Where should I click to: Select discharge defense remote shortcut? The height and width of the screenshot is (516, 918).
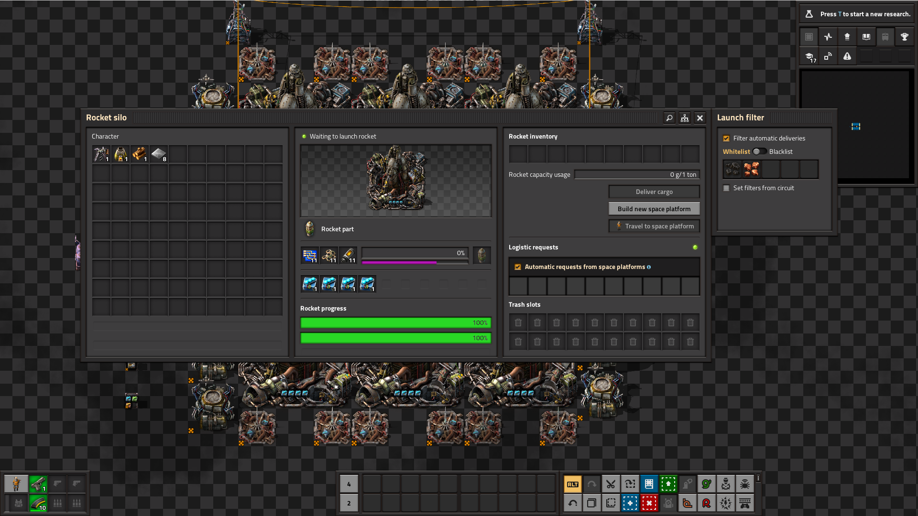[726, 503]
